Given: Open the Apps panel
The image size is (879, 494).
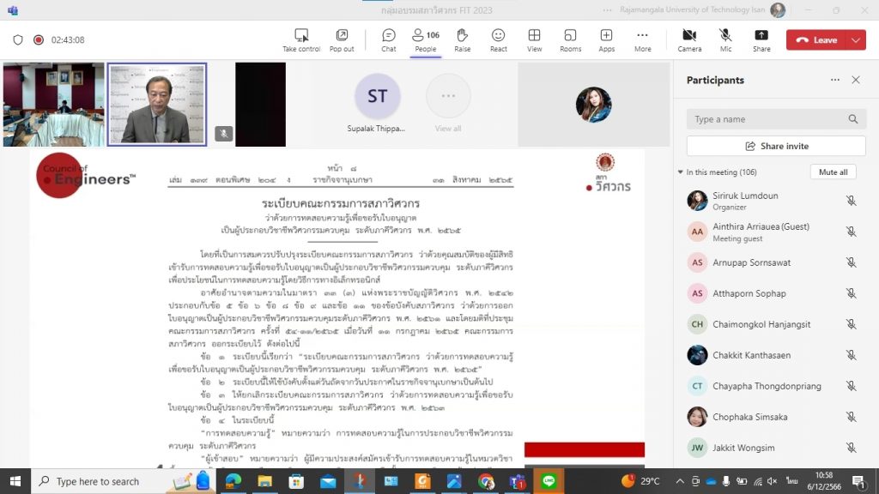Looking at the screenshot, I should click(606, 39).
